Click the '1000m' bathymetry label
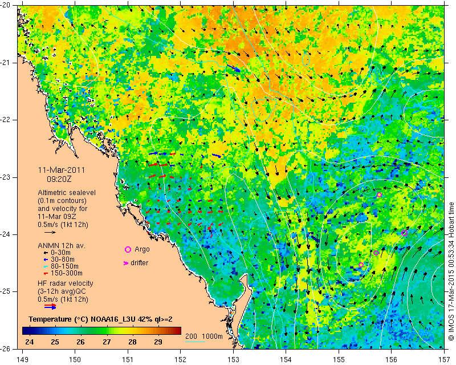Screen dimensions: 456x365 (212, 336)
